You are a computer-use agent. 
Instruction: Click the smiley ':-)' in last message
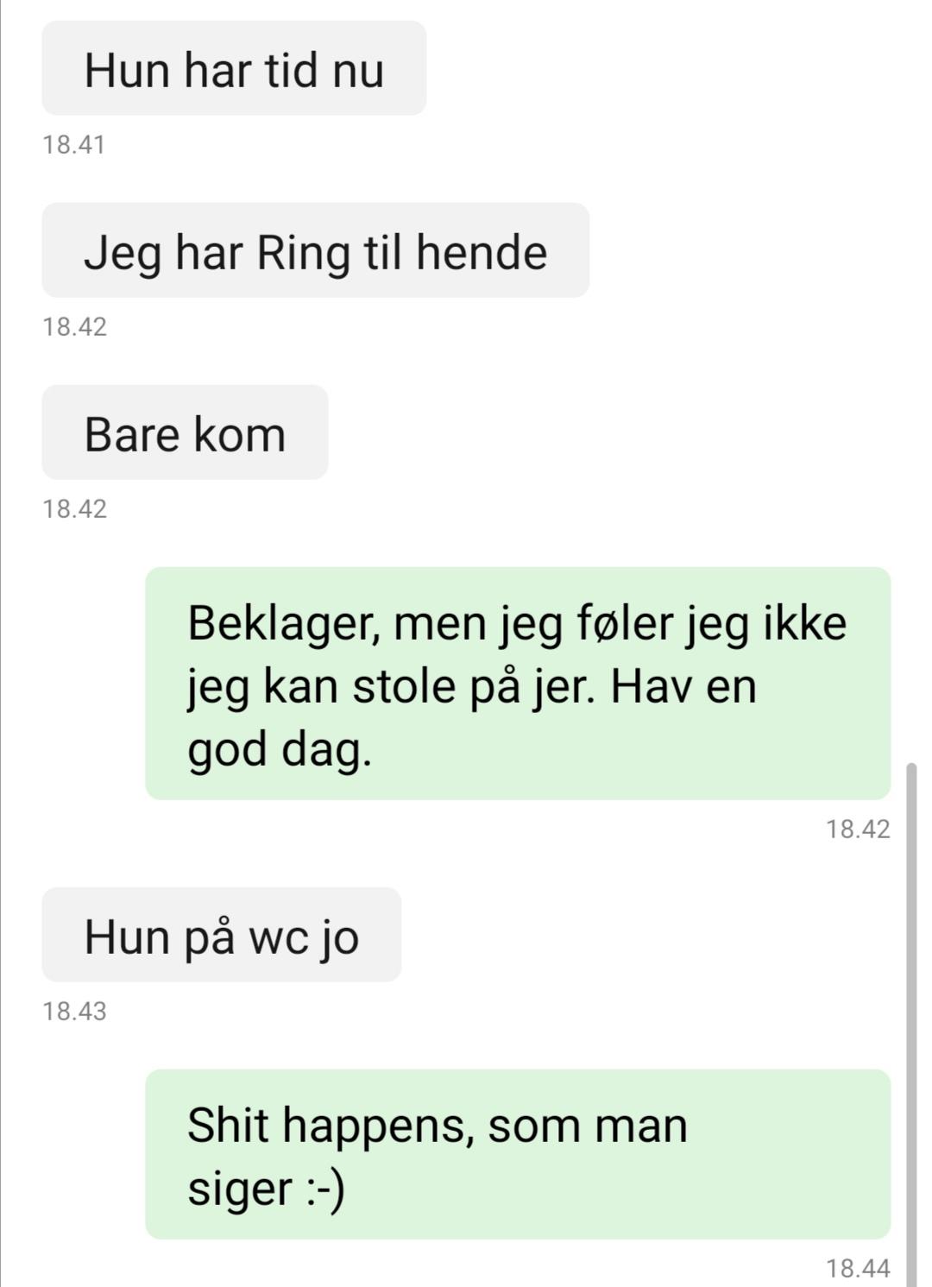point(325,1189)
